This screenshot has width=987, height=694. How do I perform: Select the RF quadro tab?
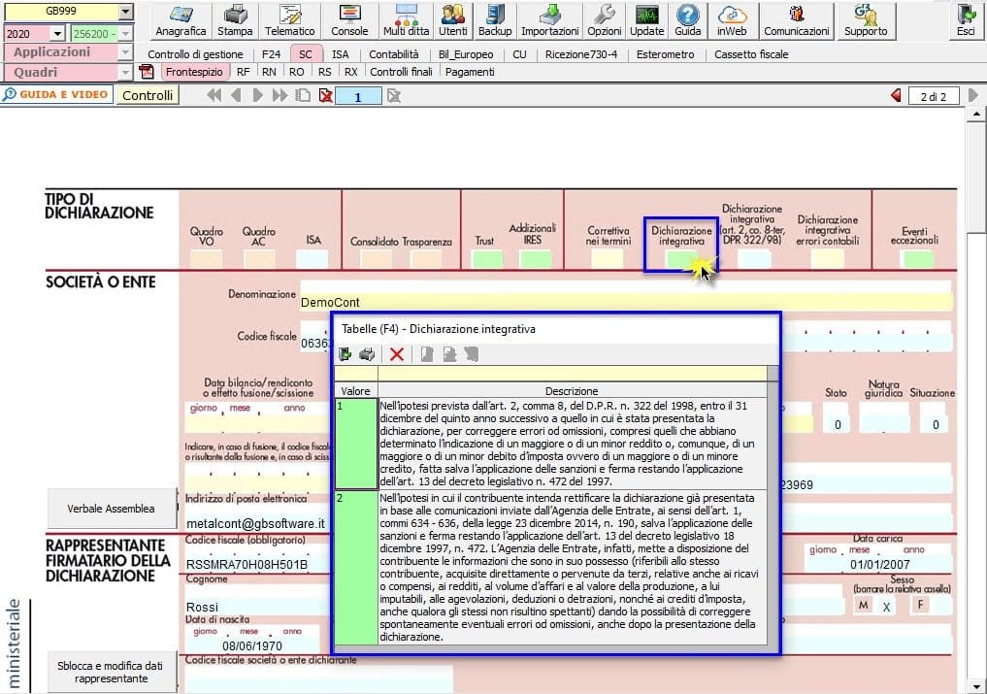pos(243,72)
